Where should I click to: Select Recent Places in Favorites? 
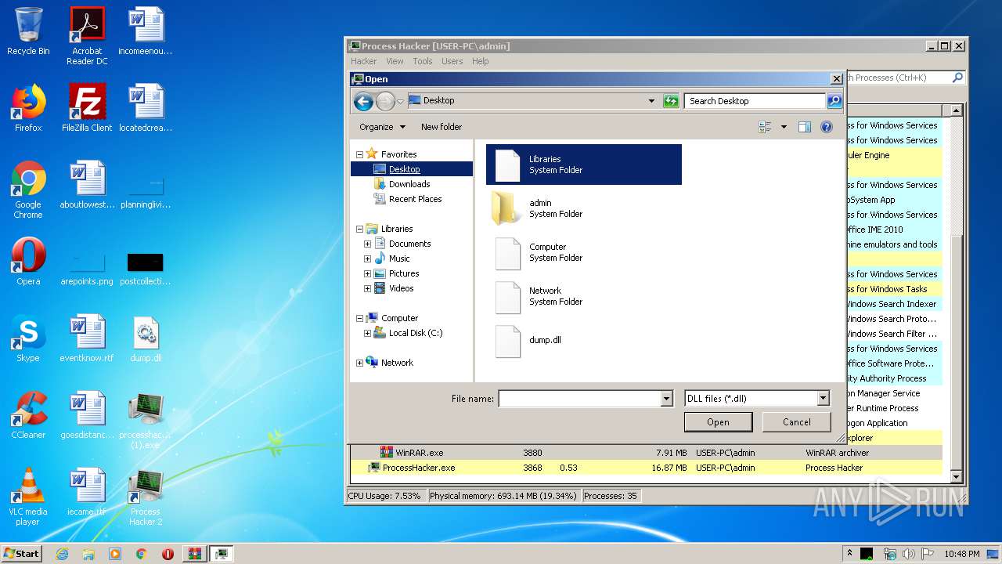[415, 199]
